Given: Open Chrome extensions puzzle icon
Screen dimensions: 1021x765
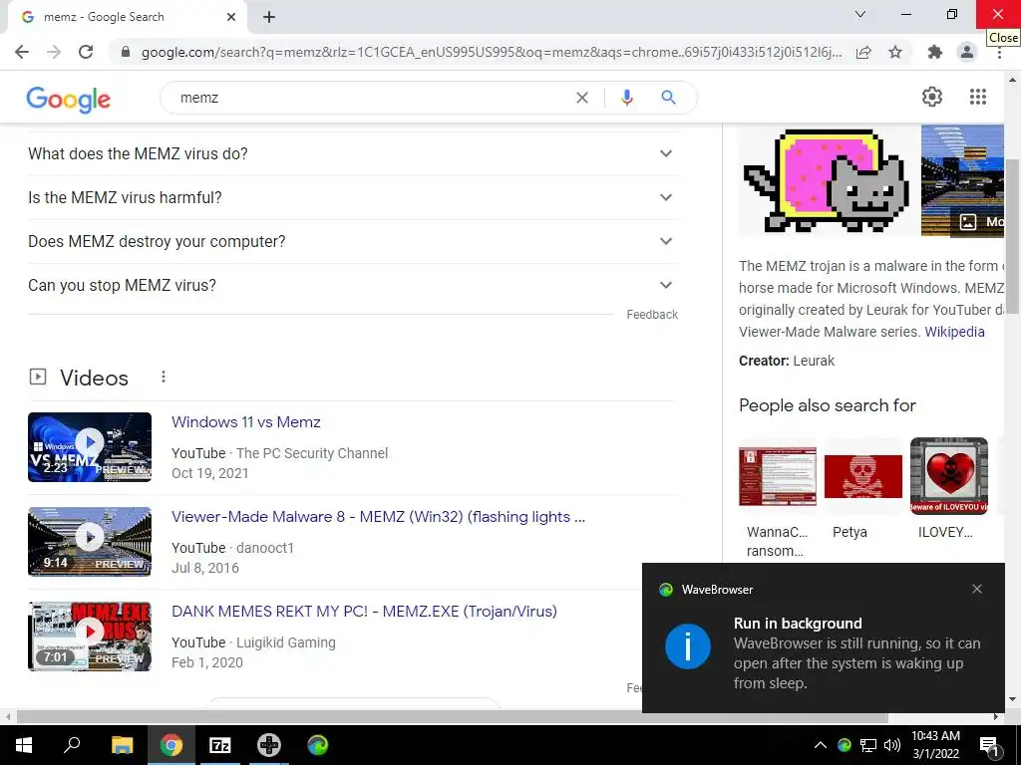Looking at the screenshot, I should pyautogui.click(x=935, y=52).
